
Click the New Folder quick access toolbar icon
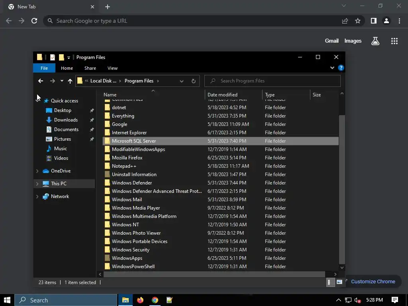click(61, 57)
